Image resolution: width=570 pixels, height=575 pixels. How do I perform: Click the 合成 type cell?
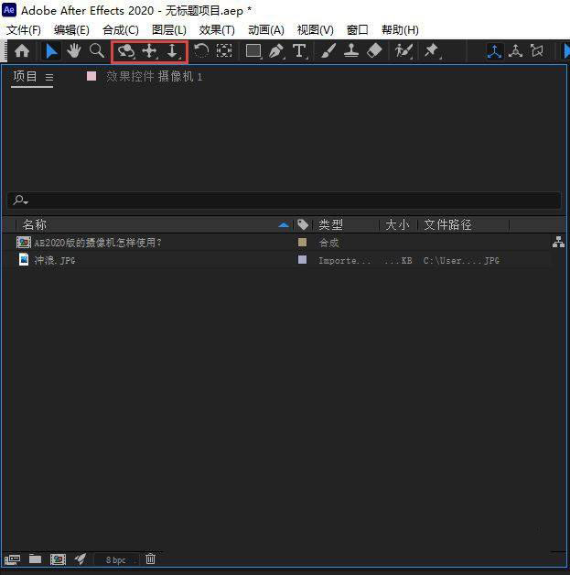(329, 243)
